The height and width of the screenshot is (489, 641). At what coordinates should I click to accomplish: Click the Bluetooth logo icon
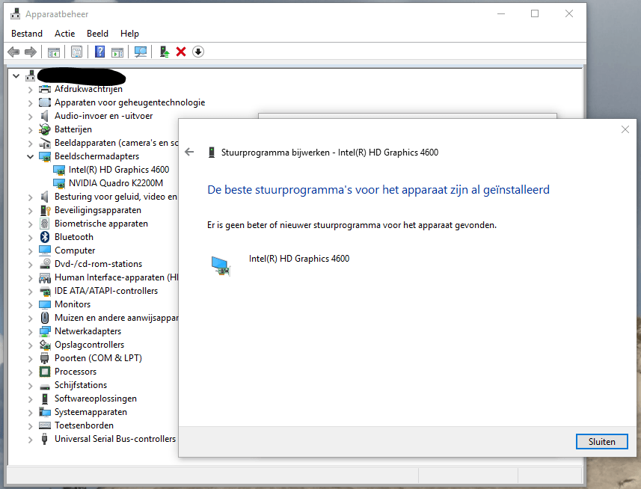(45, 237)
